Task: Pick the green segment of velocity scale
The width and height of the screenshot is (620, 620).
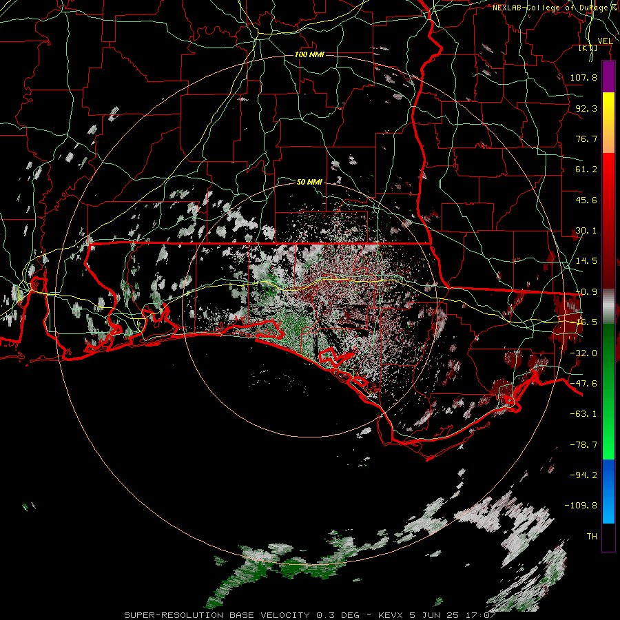Action: click(608, 391)
